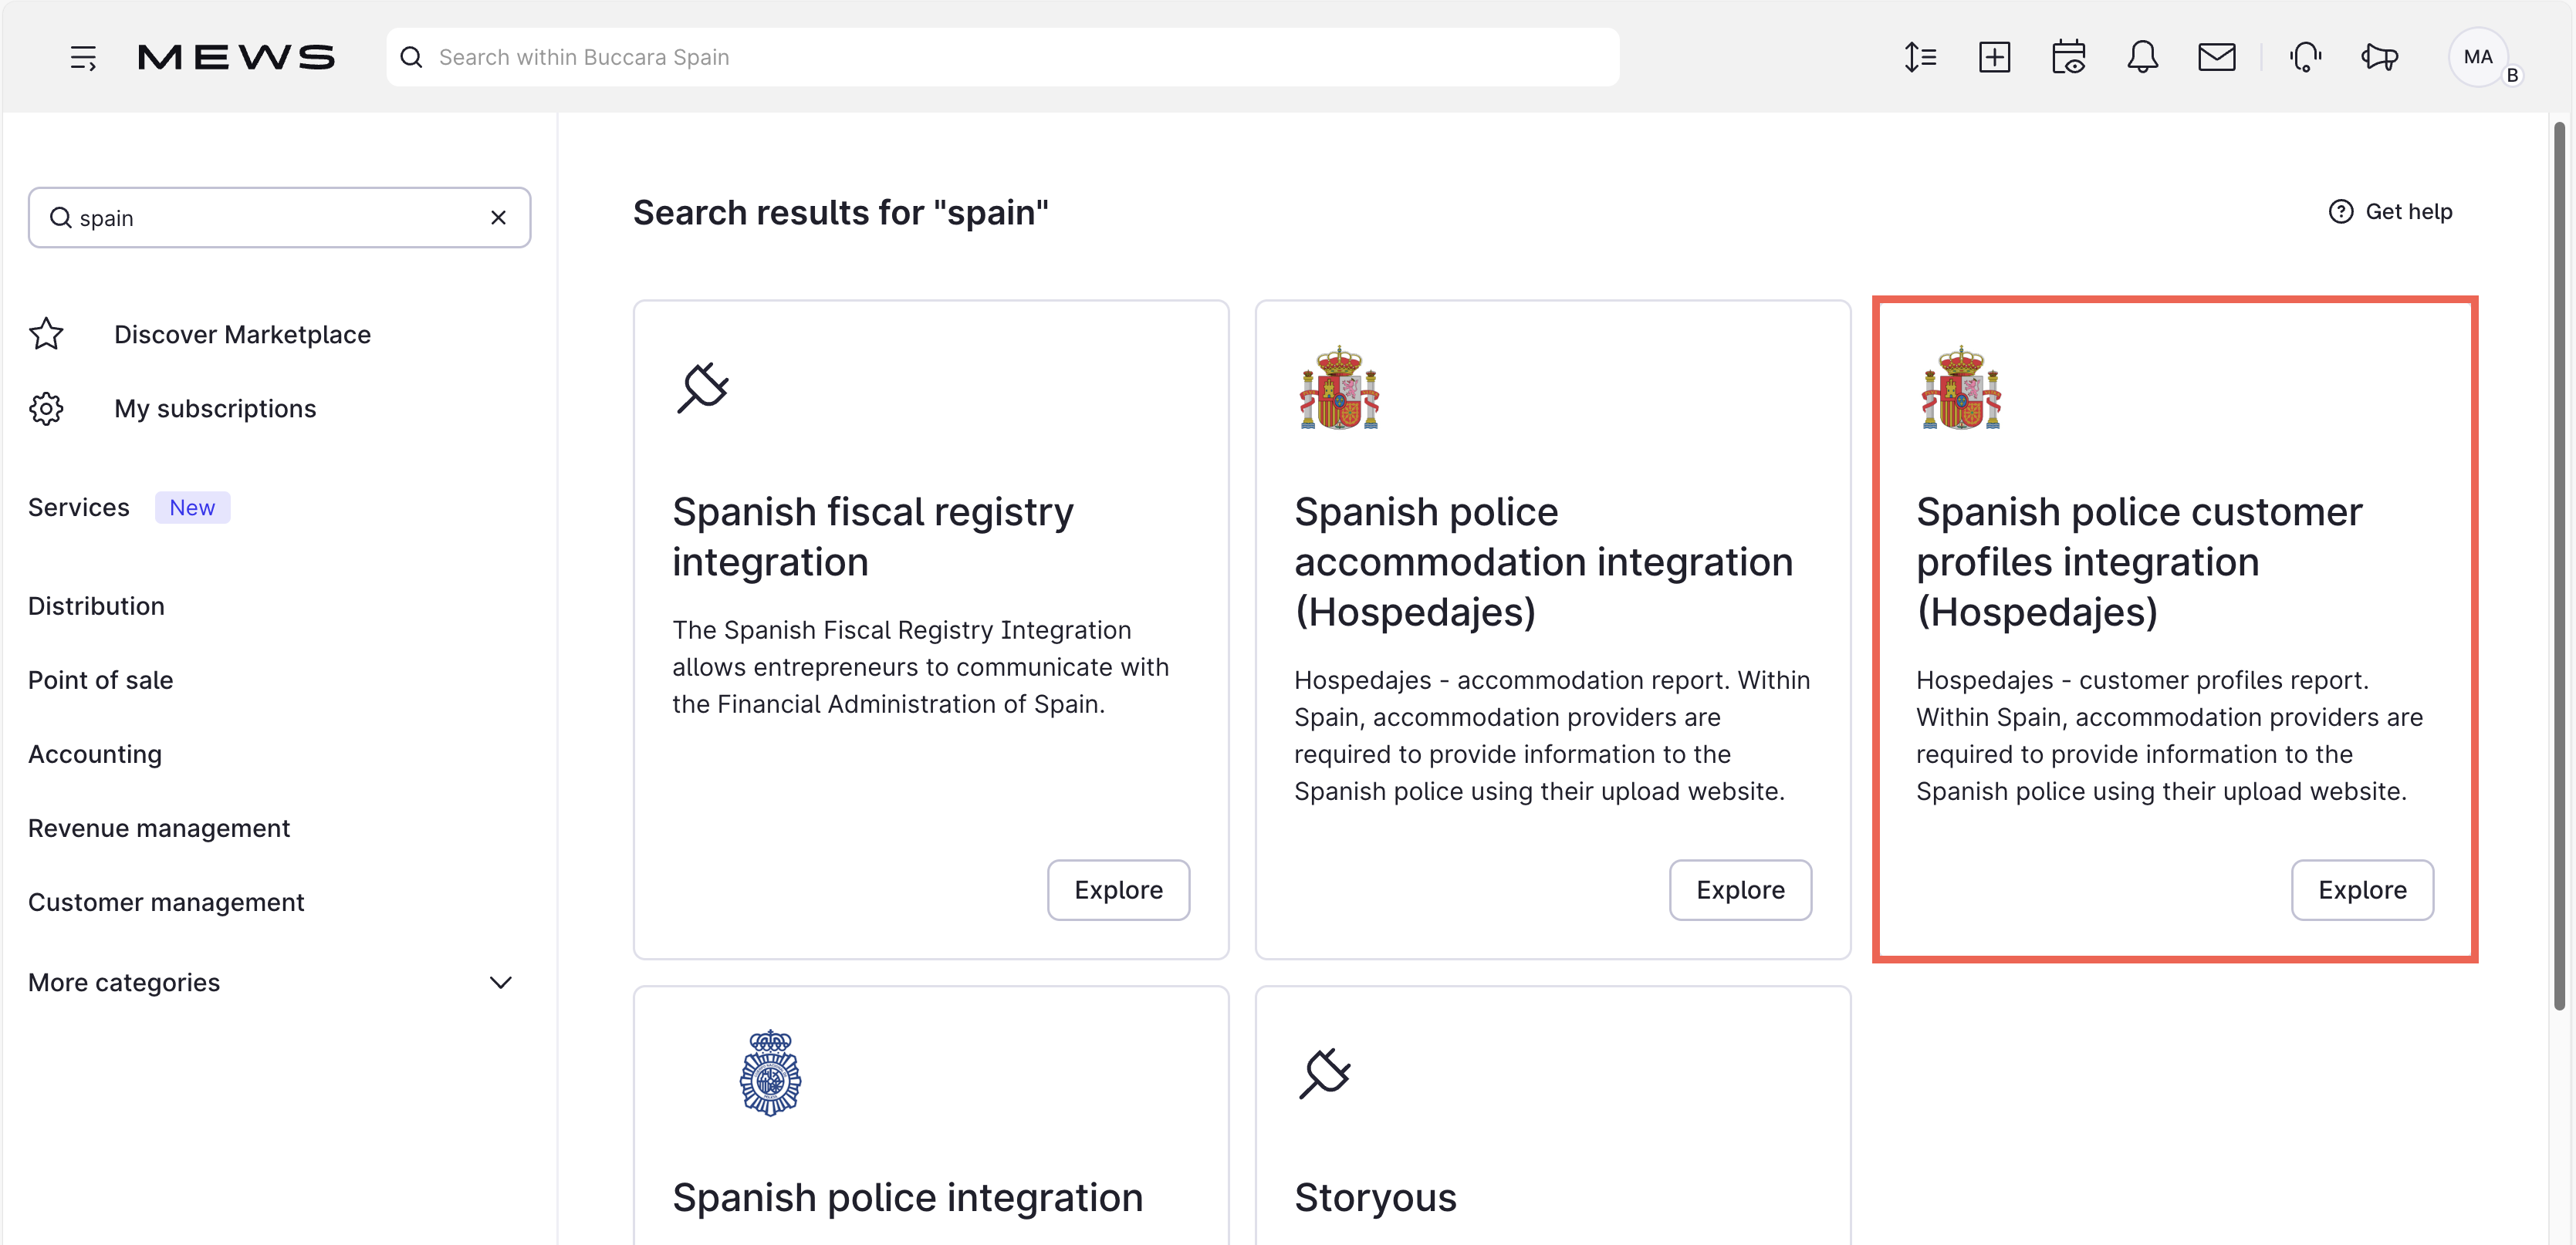Click the plug icon on Storyous card
Viewport: 2576px width, 1245px height.
1324,1073
